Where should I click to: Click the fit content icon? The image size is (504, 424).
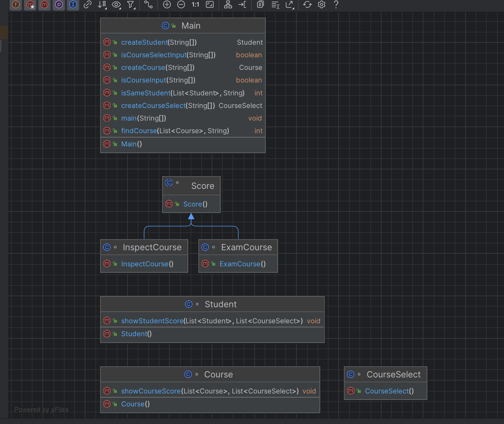(210, 5)
